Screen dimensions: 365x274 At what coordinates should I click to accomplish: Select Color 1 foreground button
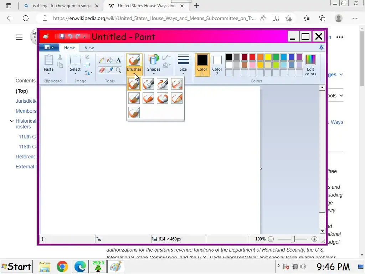[202, 65]
